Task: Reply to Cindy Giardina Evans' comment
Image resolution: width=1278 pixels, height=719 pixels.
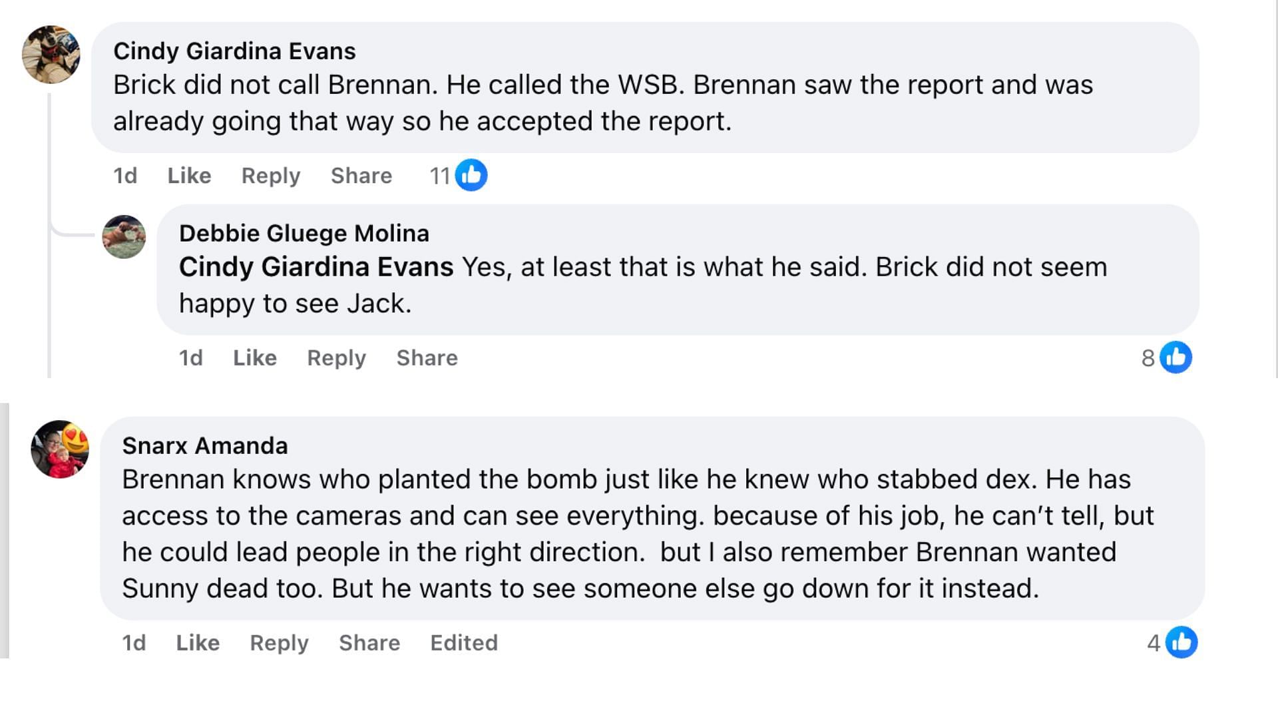Action: coord(271,176)
